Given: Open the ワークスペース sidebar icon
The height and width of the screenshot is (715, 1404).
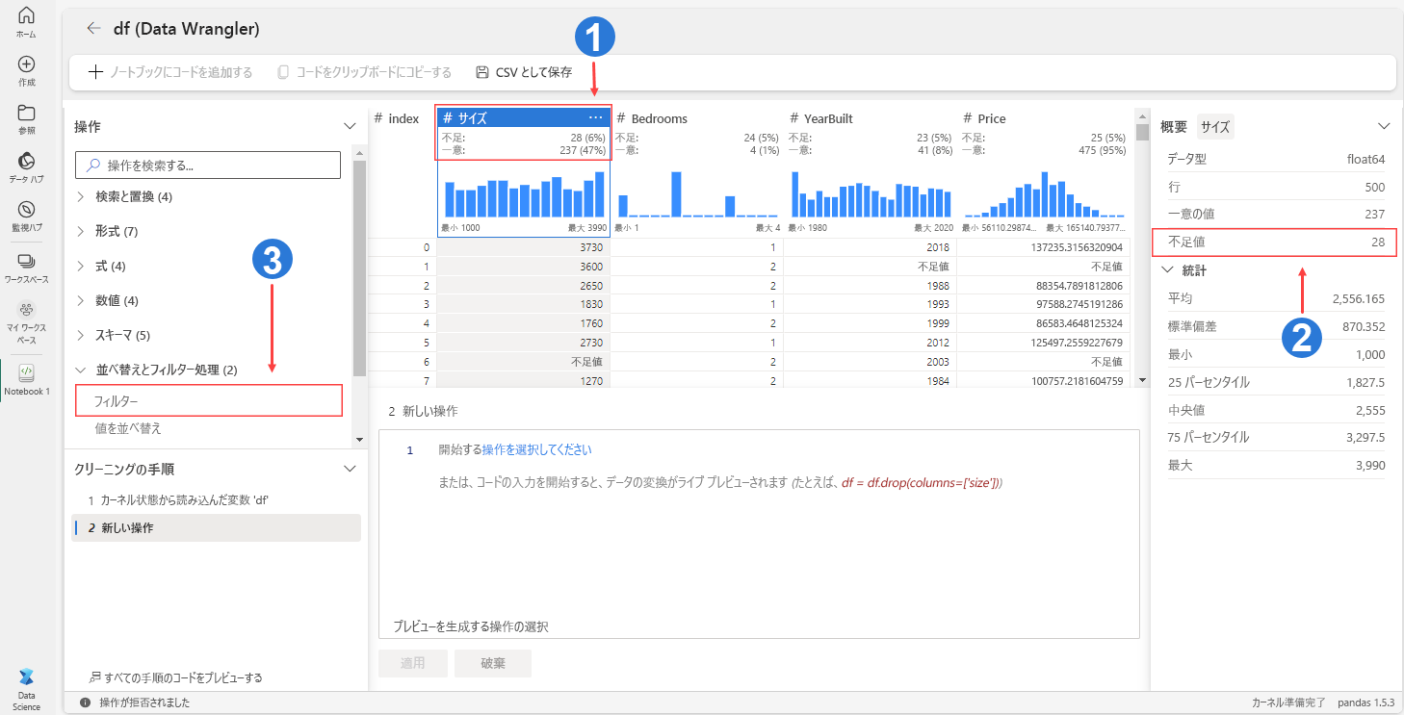Looking at the screenshot, I should [x=26, y=262].
